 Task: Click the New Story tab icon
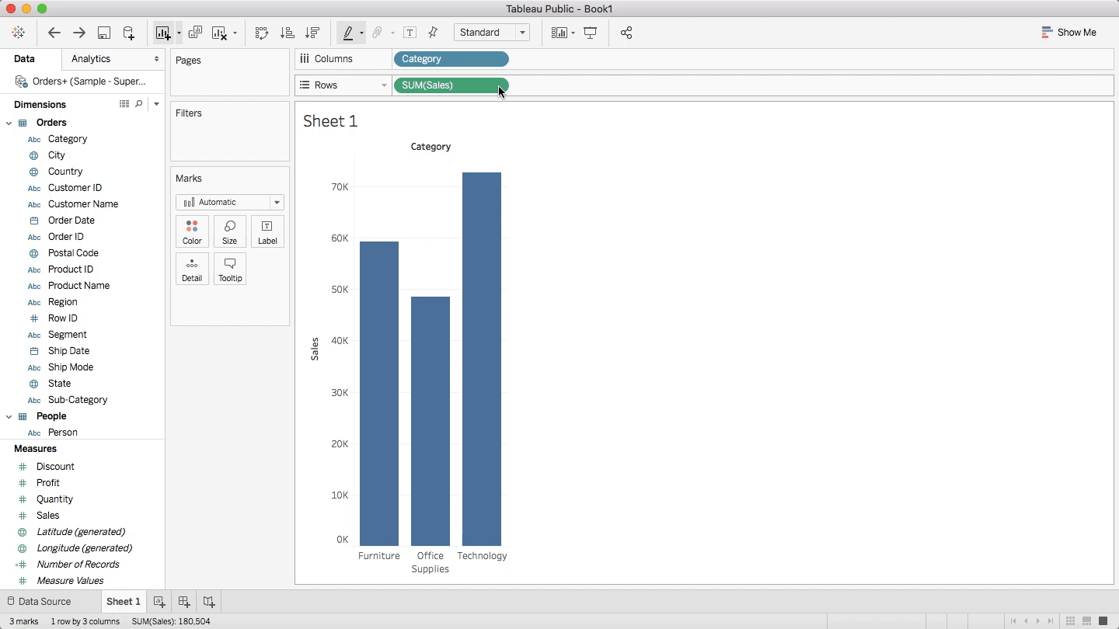pyautogui.click(x=209, y=602)
